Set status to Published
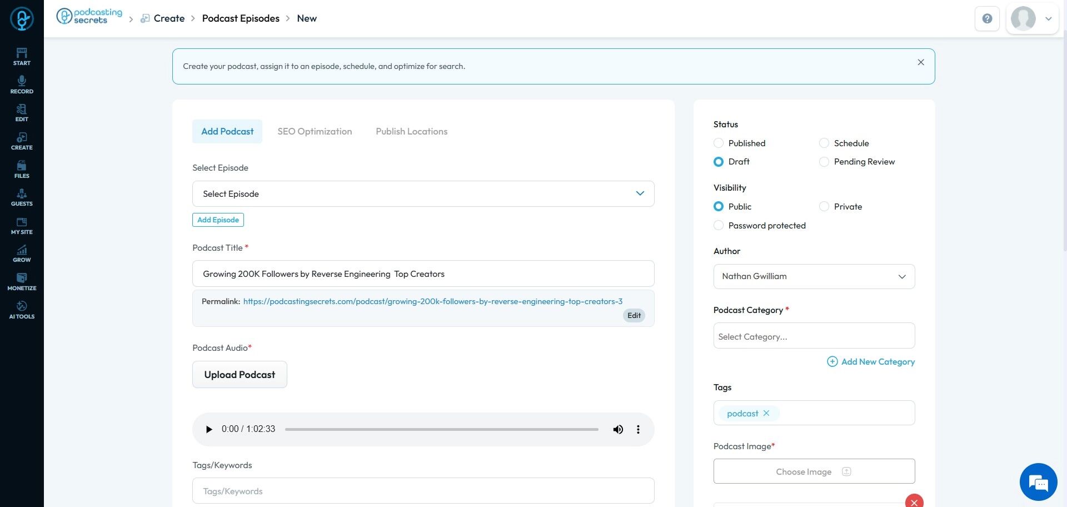The height and width of the screenshot is (507, 1067). pyautogui.click(x=719, y=143)
